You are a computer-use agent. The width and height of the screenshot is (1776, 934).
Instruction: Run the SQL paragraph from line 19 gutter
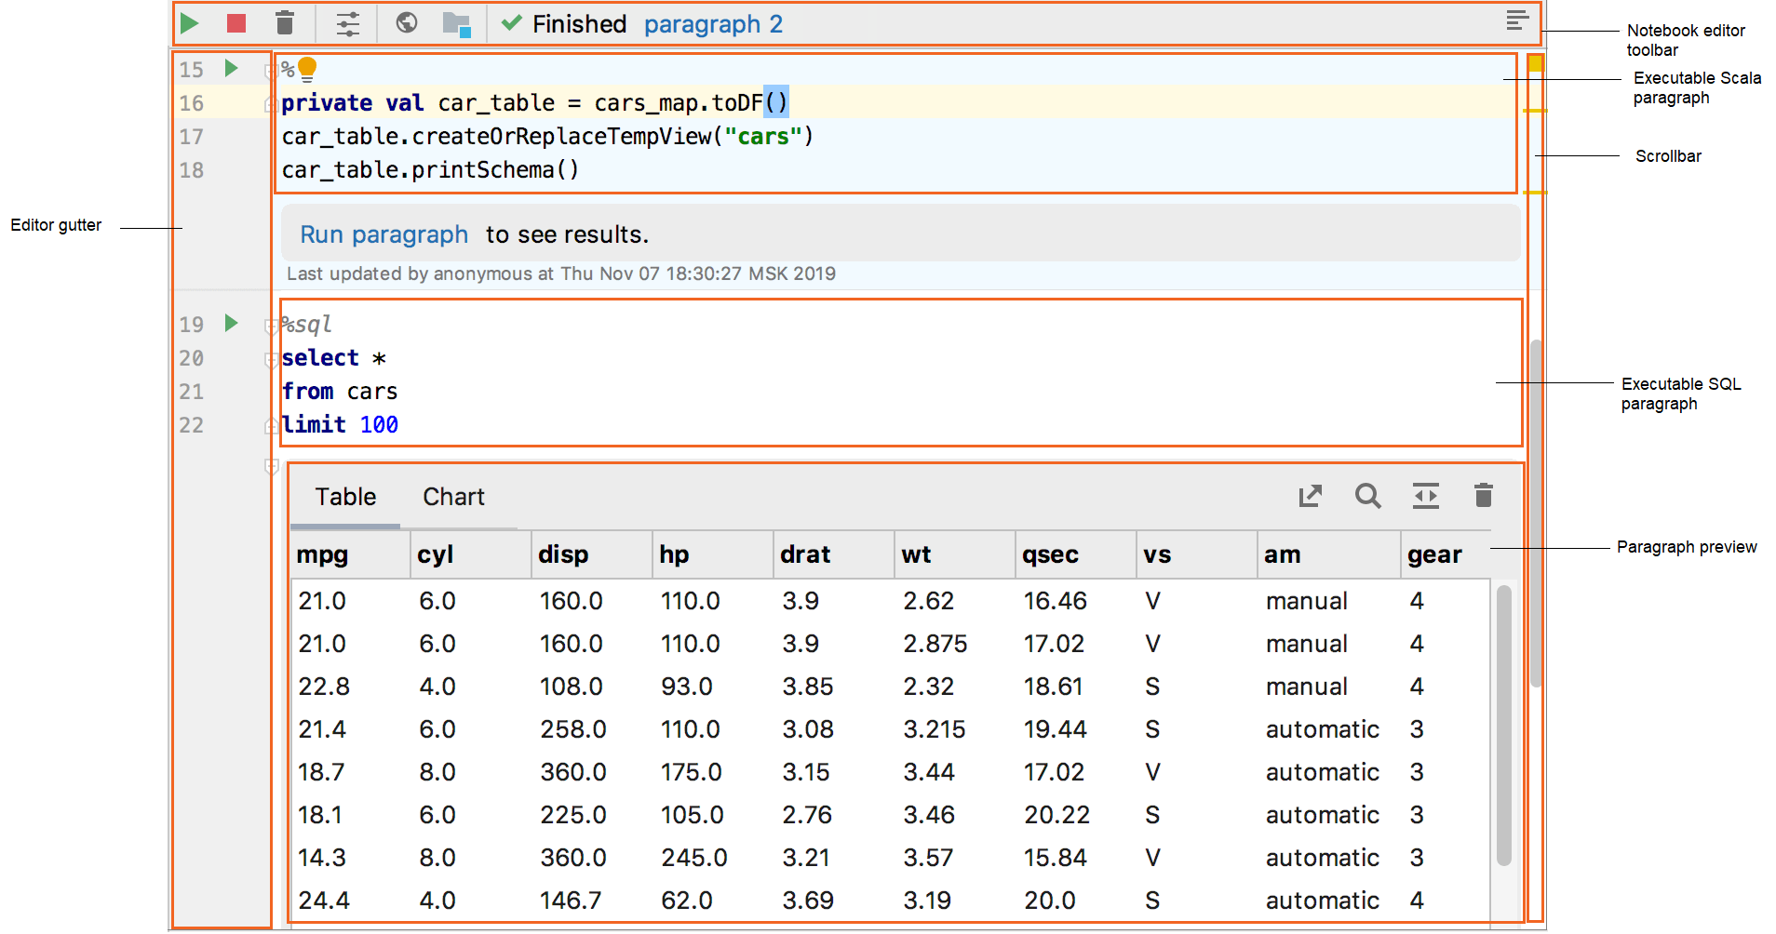coord(232,323)
